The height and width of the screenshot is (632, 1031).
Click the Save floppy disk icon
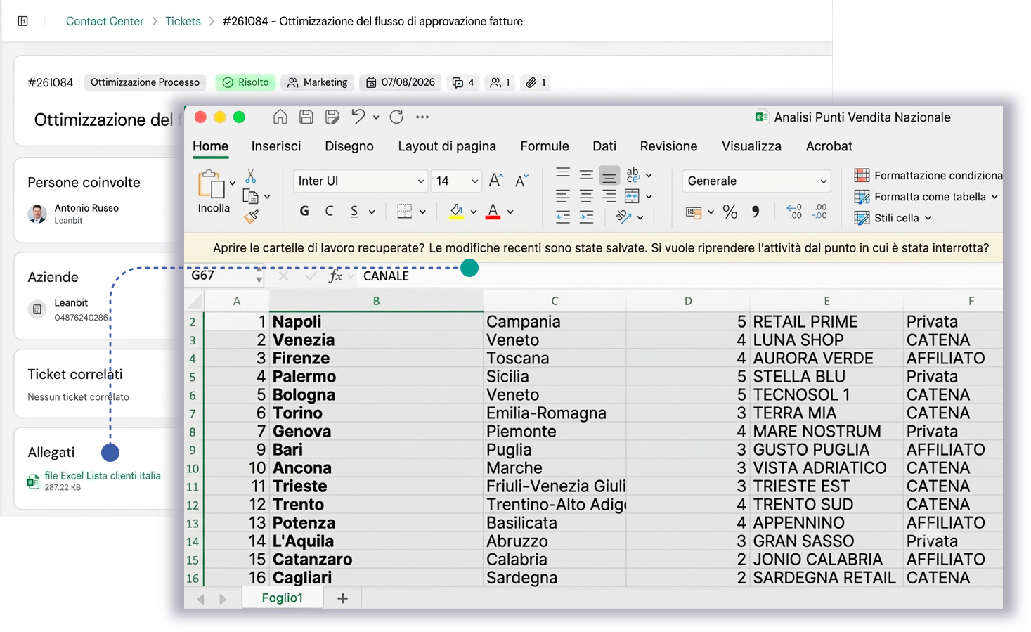[x=306, y=117]
